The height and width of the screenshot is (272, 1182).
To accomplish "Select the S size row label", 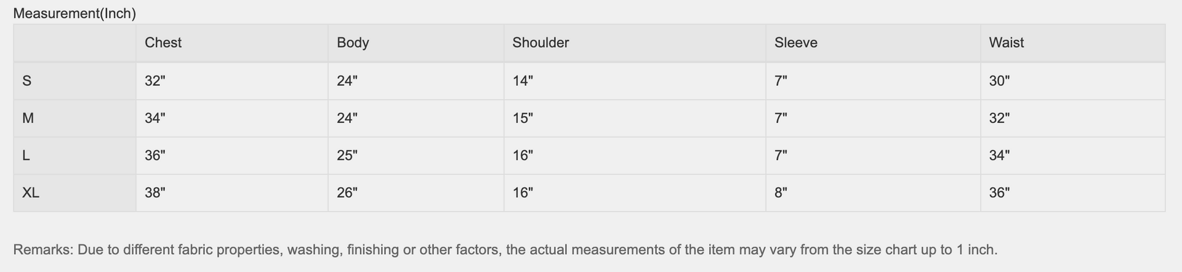I will pos(26,80).
